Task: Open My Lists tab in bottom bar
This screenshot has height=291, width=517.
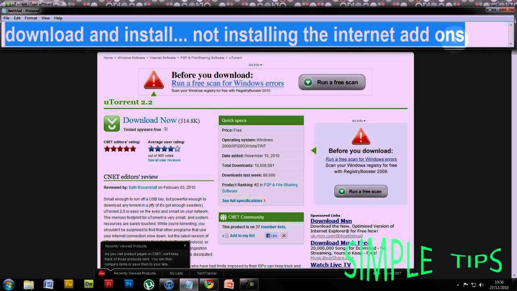Action: click(x=176, y=273)
